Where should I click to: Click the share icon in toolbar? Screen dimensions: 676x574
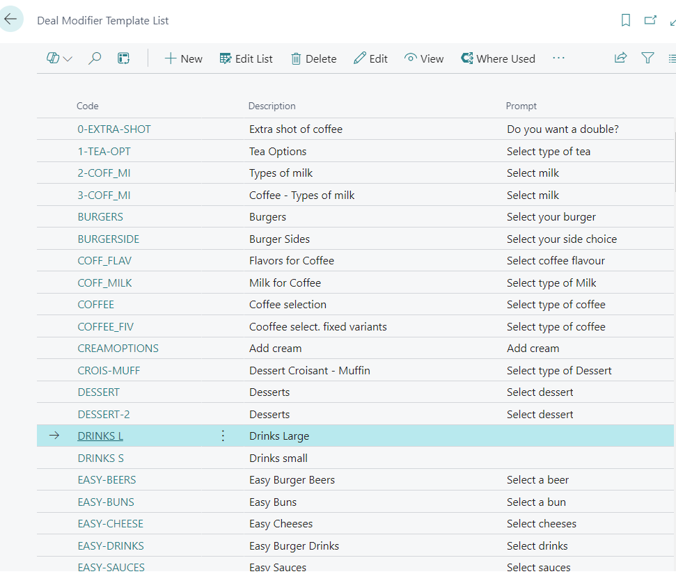(620, 58)
